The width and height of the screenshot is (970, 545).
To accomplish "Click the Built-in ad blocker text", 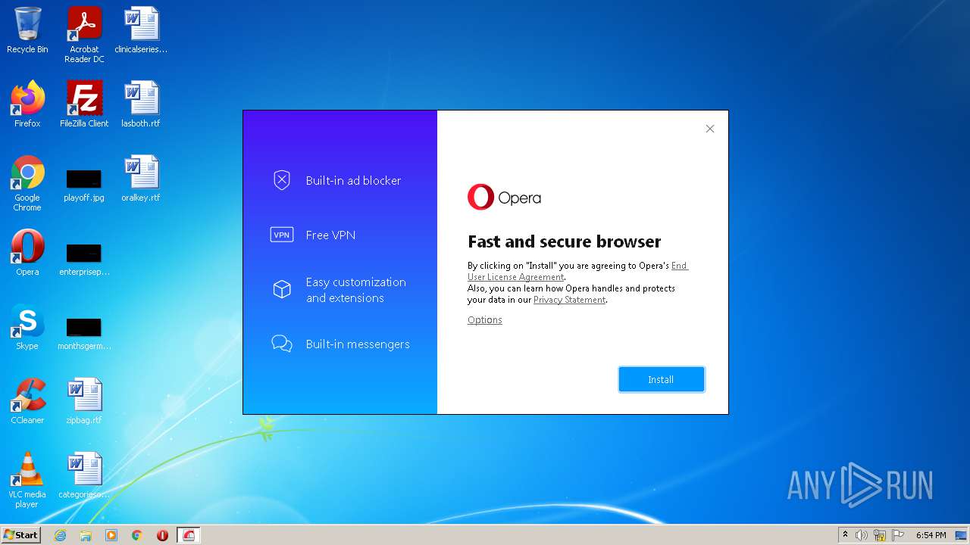I will (x=353, y=180).
